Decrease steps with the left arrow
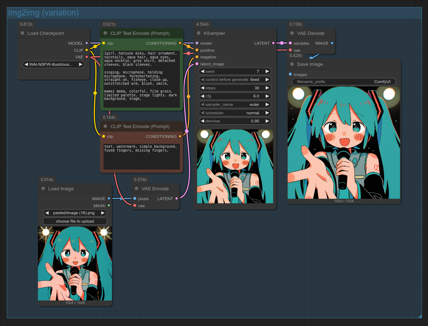428x326 pixels. (x=203, y=88)
